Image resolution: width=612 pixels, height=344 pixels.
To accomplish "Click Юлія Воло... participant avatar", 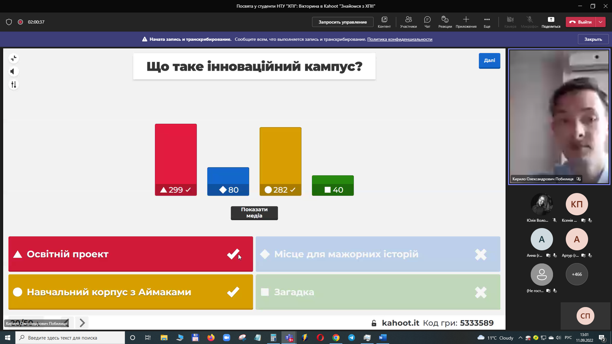I will coord(542,204).
